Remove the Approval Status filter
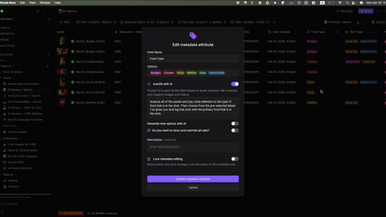 tap(172, 22)
